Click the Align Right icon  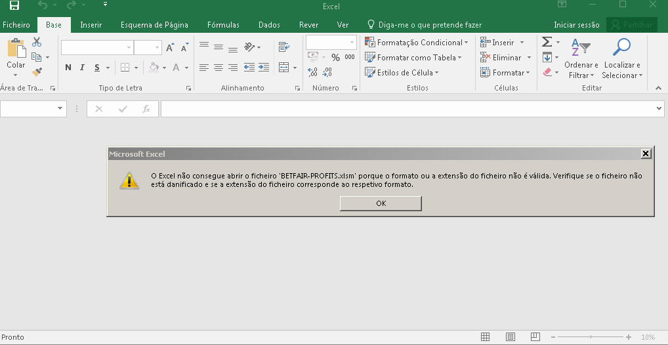pos(232,68)
